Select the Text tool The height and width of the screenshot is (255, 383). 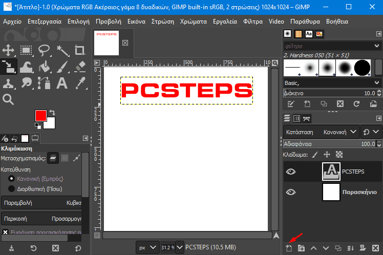62,83
